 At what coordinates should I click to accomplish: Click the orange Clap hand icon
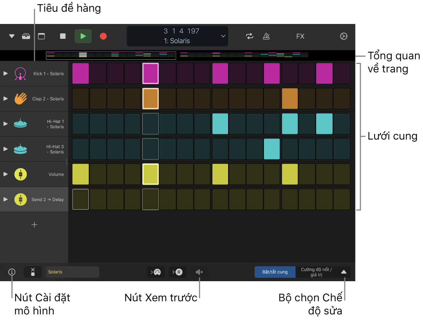(x=20, y=99)
